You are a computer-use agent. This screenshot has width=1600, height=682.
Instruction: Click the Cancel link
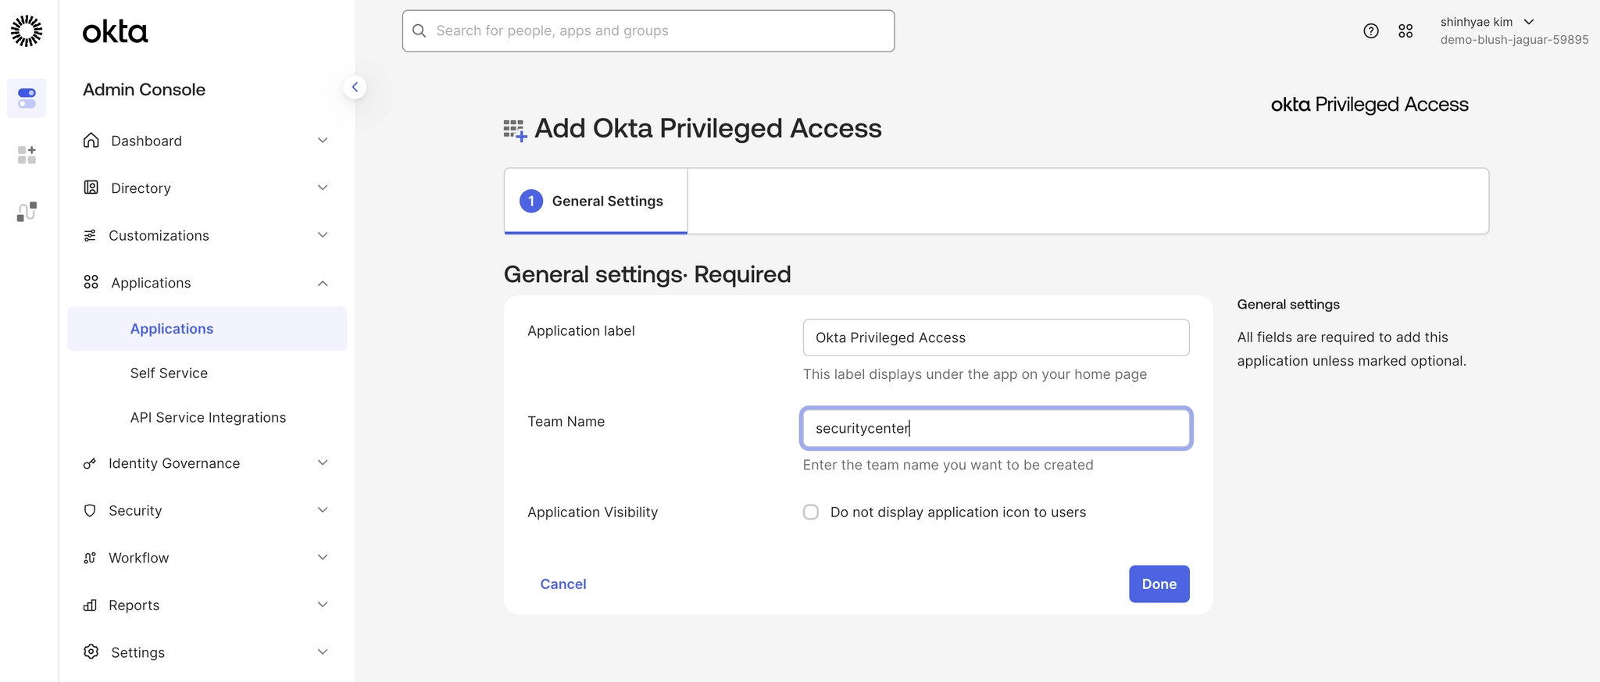(563, 584)
